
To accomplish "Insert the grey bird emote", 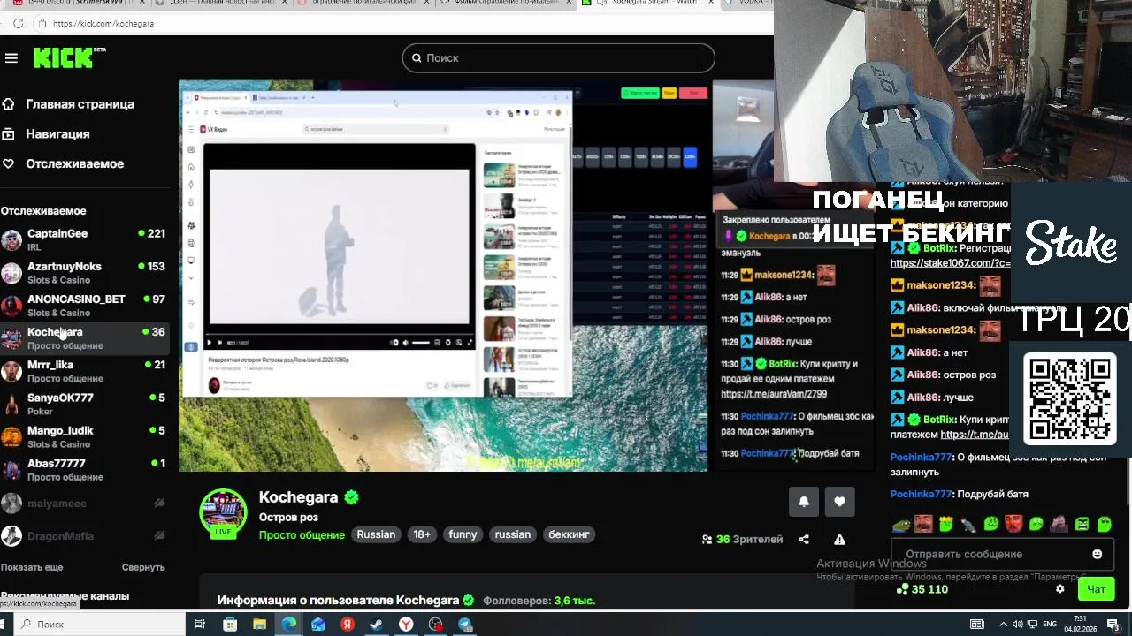I will pyautogui.click(x=969, y=524).
